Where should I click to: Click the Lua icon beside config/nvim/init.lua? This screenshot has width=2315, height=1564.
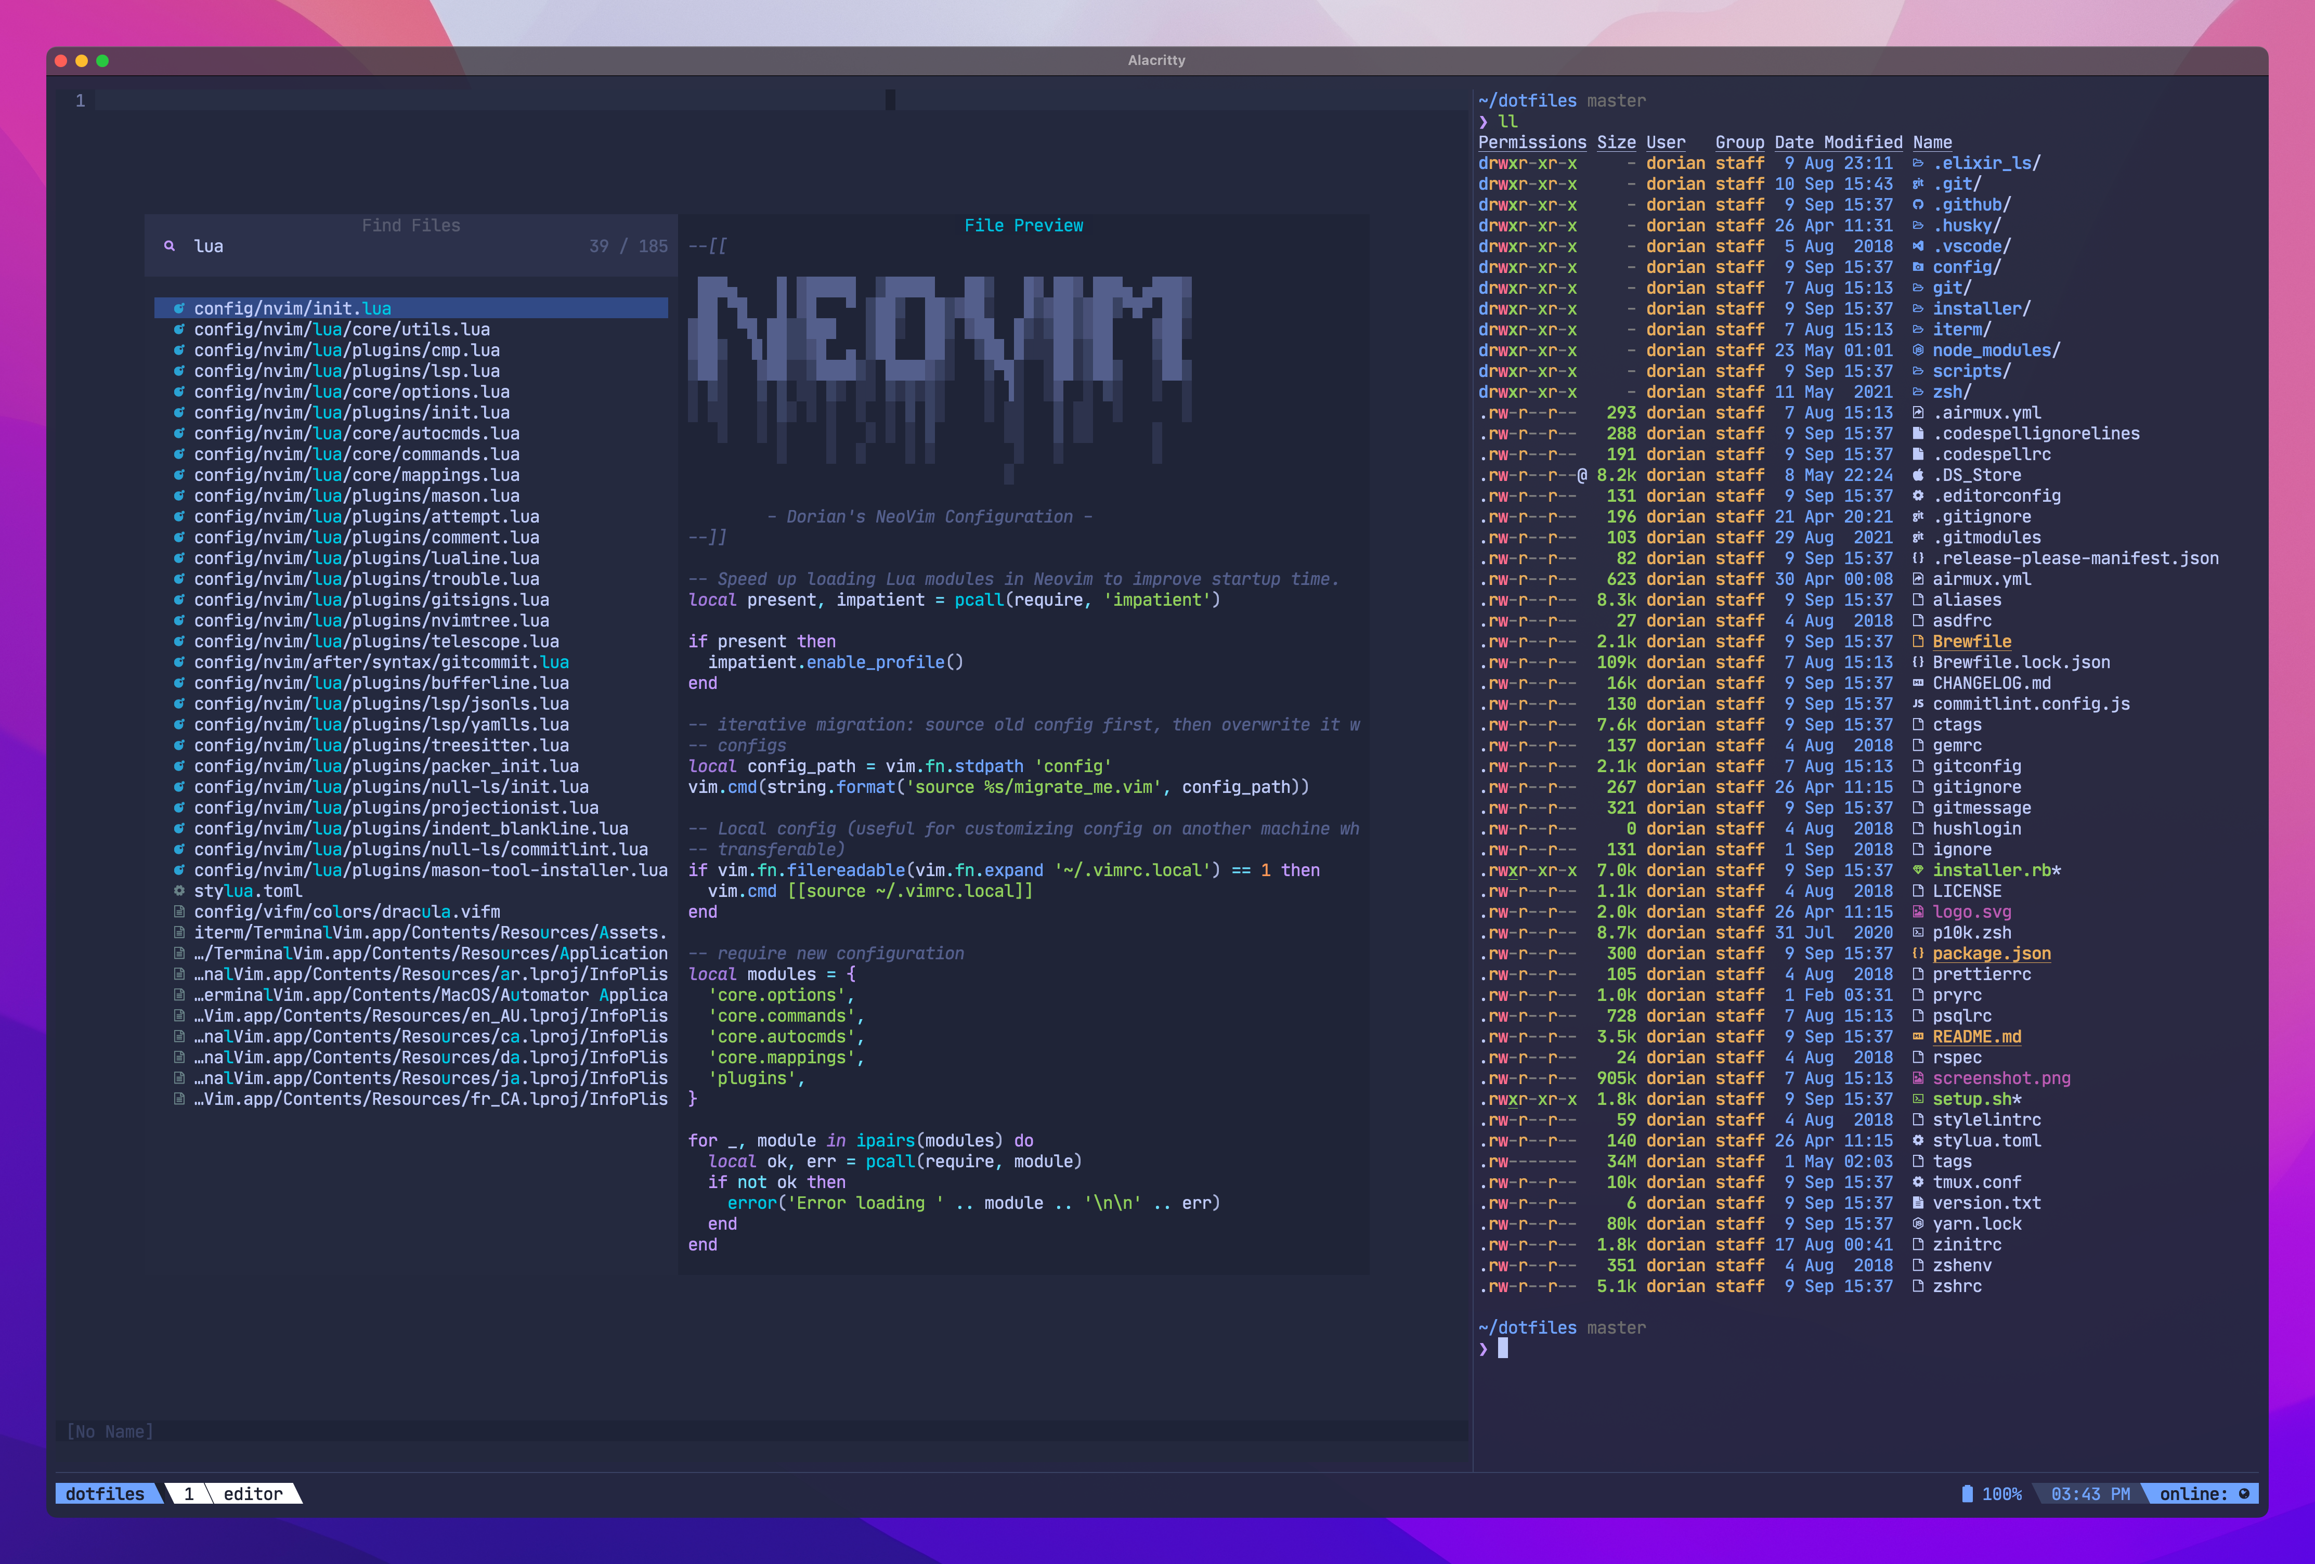coord(179,309)
